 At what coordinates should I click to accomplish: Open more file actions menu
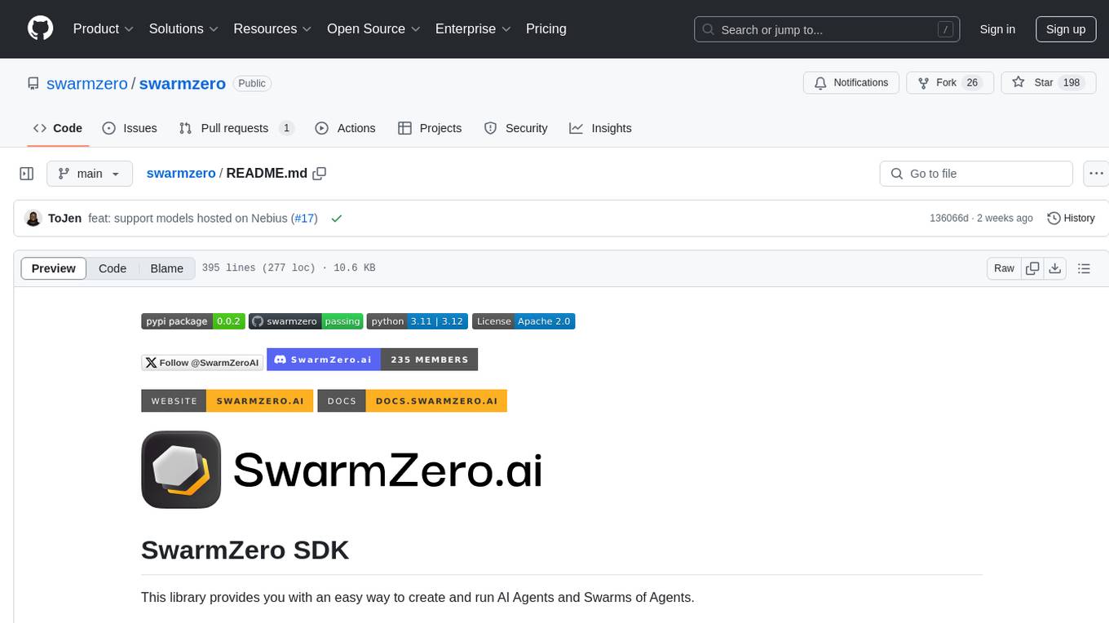click(x=1096, y=174)
